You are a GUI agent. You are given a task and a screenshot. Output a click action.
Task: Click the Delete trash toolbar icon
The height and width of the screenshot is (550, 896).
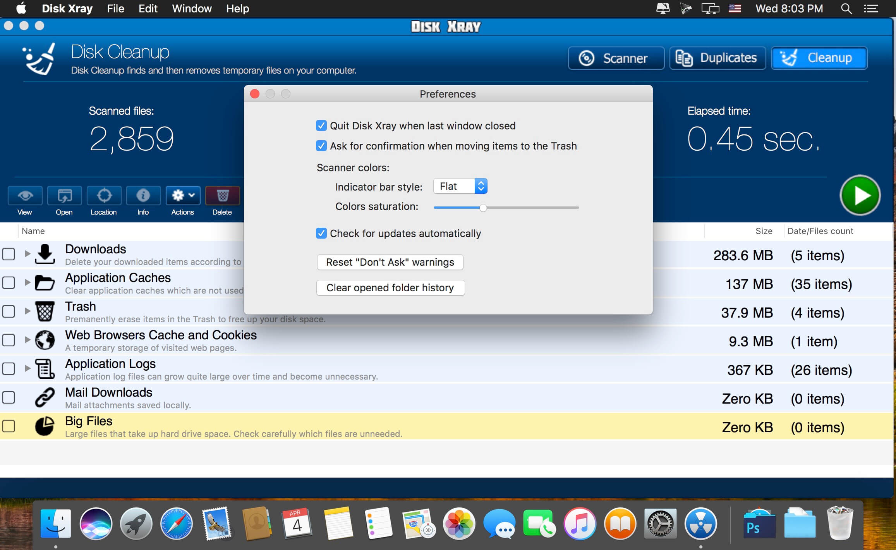coord(222,196)
